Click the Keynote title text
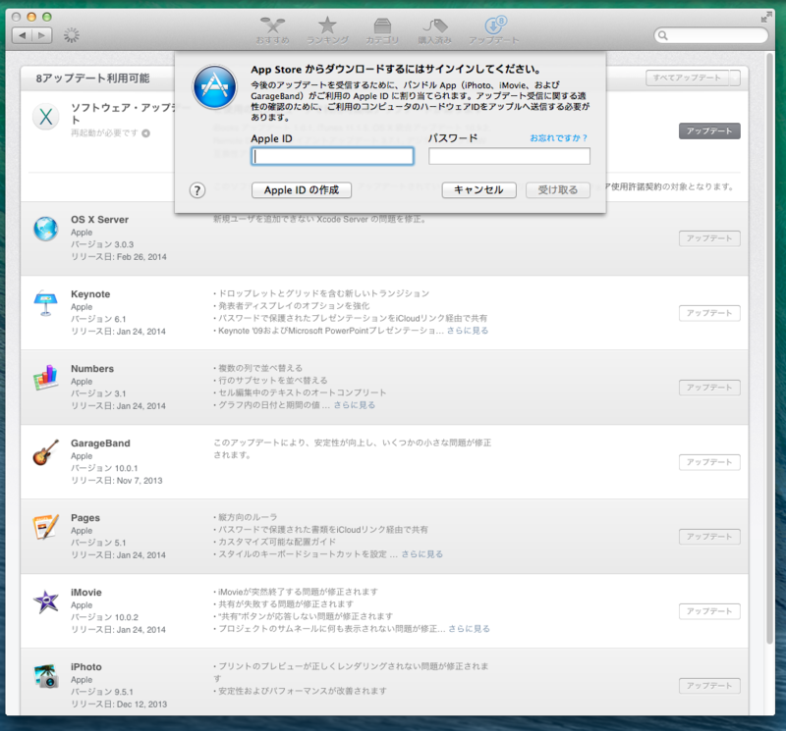This screenshot has width=786, height=731. tap(90, 294)
